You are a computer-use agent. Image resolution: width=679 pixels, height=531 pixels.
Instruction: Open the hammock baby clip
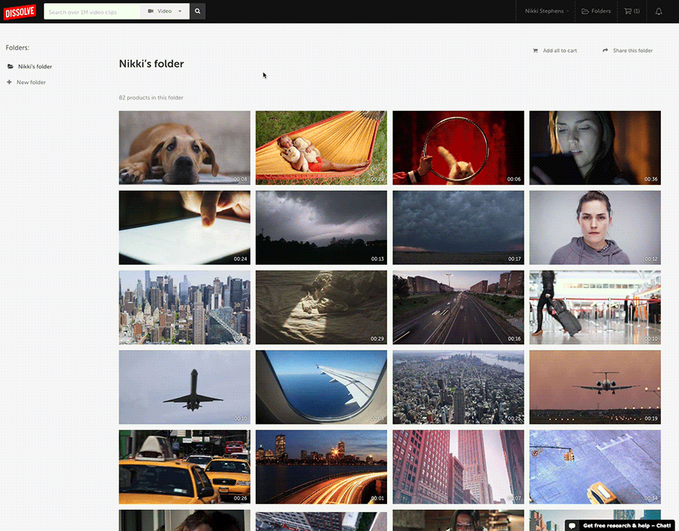point(321,148)
